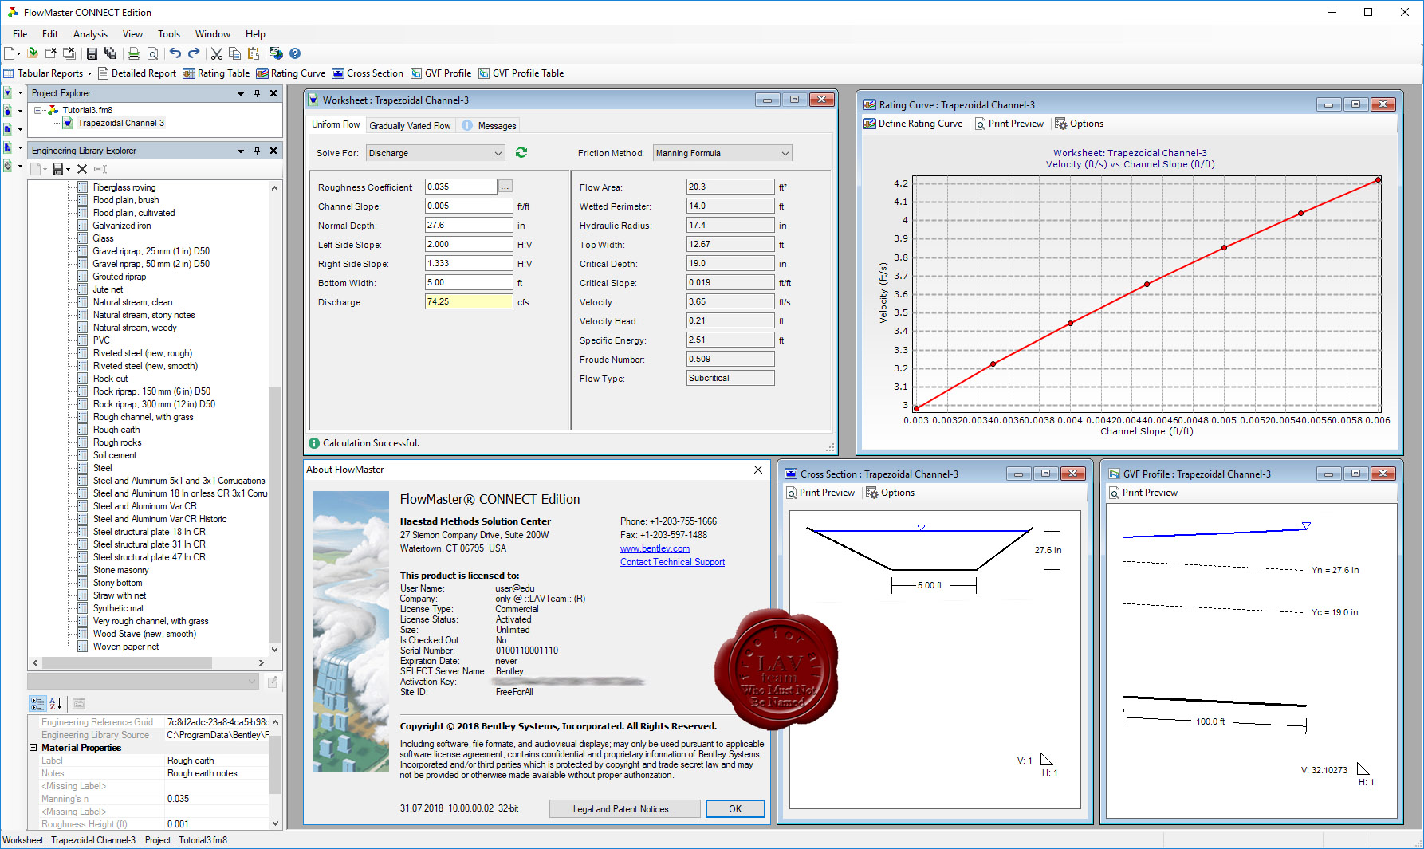Click the Channel Slope input field
Screen dimensions: 1424x849
[469, 206]
